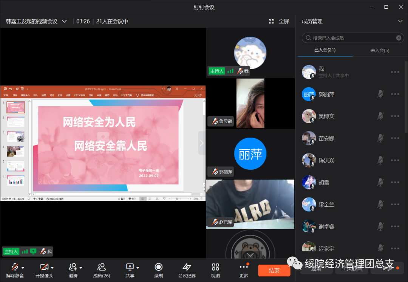Image resolution: width=408 pixels, height=282 pixels.
Task: Toggle 解除静音 microphone button
Action: click(x=15, y=267)
